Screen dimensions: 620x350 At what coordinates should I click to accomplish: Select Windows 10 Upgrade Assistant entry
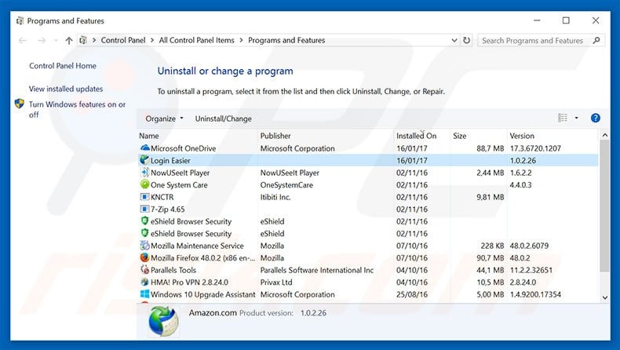pyautogui.click(x=202, y=294)
